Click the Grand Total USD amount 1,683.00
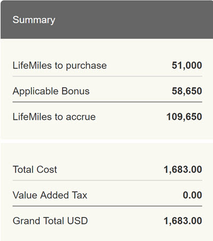The image size is (213, 241). point(183,221)
